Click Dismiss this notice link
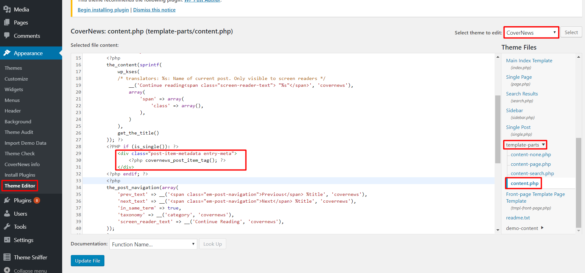The height and width of the screenshot is (273, 585). [x=154, y=10]
